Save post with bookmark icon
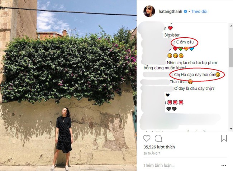This screenshot has width=233, height=171. [x=224, y=138]
